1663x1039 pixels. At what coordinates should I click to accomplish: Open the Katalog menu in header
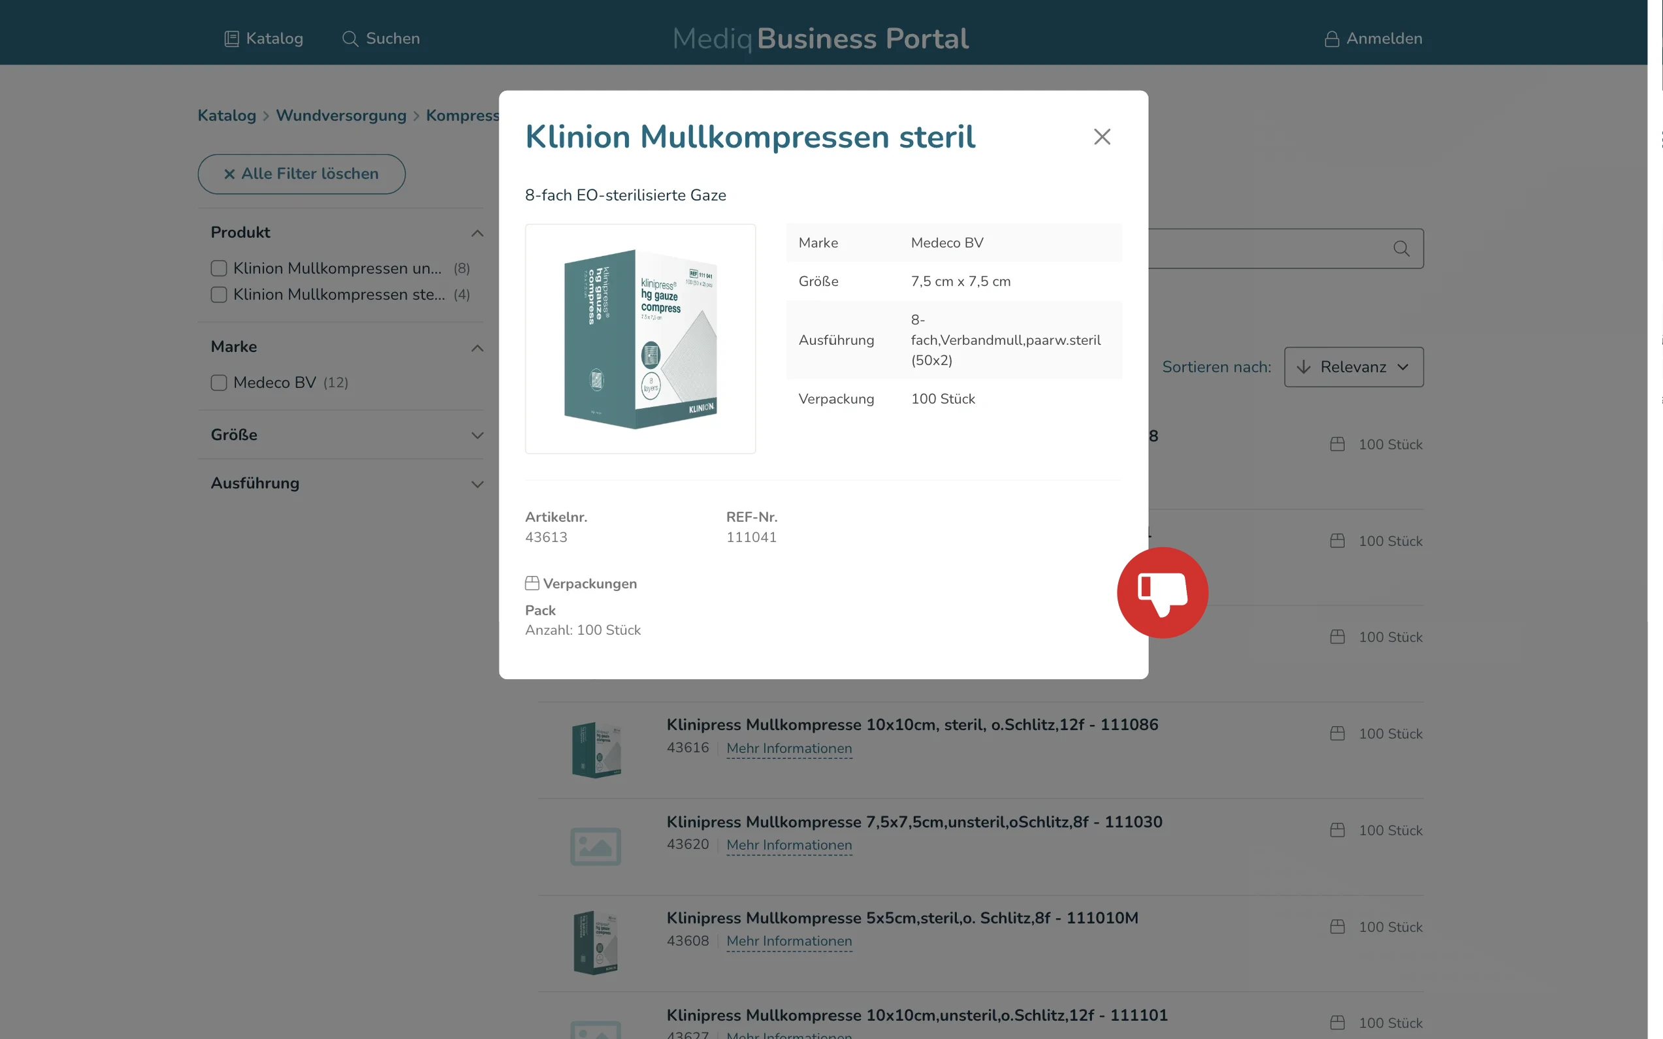[264, 39]
